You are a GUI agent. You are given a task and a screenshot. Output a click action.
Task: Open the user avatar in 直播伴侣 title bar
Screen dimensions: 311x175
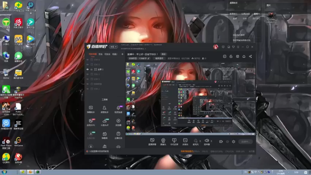point(216,47)
